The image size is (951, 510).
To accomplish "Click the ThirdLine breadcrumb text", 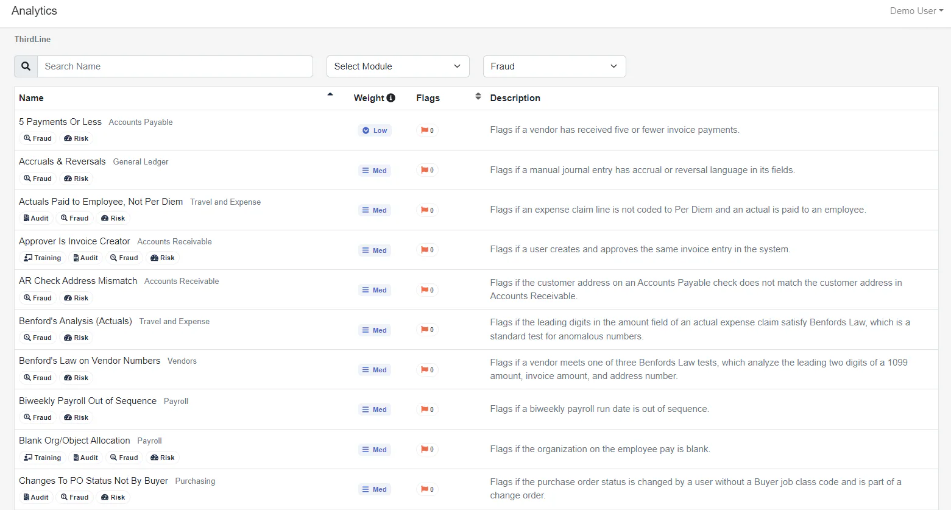I will (x=33, y=39).
